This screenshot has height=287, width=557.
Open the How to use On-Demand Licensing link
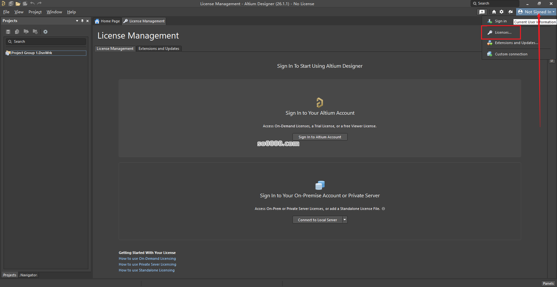click(147, 258)
